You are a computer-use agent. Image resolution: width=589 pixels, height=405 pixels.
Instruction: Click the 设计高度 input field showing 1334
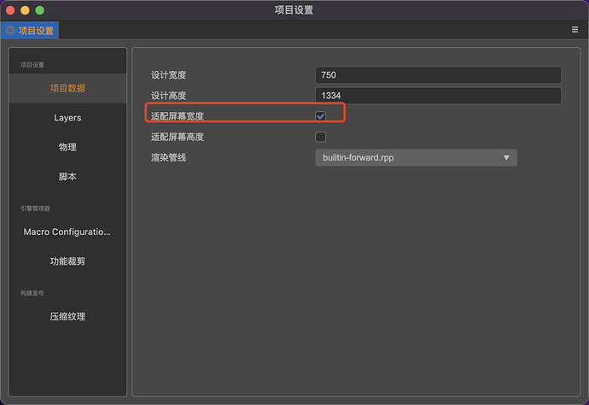pos(438,96)
